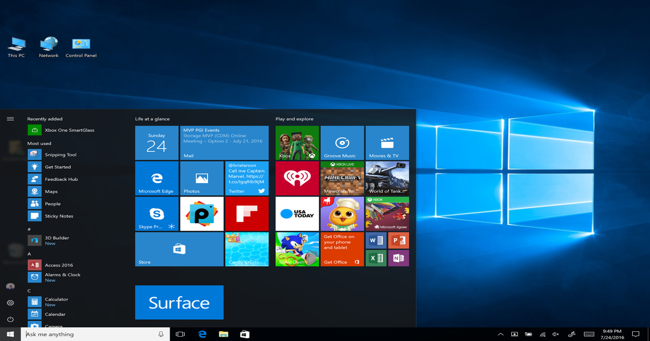Open the alphabet jump list via the A header

29,253
